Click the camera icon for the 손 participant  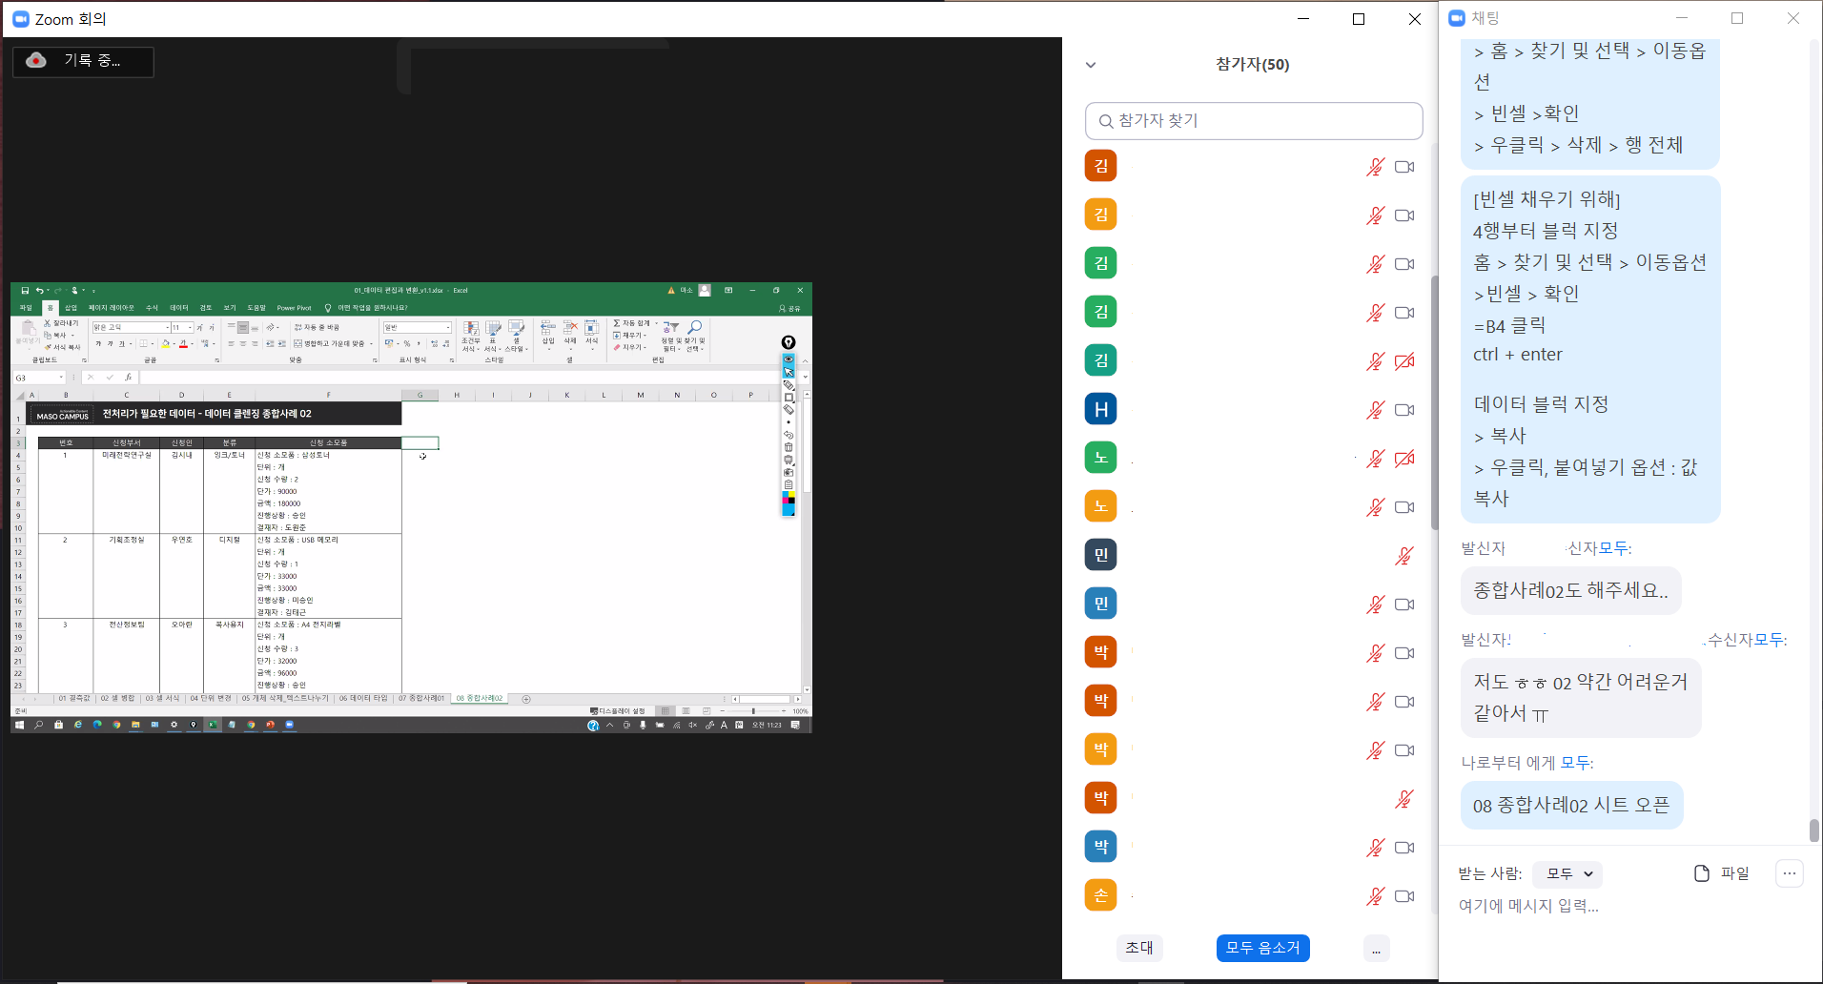click(1404, 896)
